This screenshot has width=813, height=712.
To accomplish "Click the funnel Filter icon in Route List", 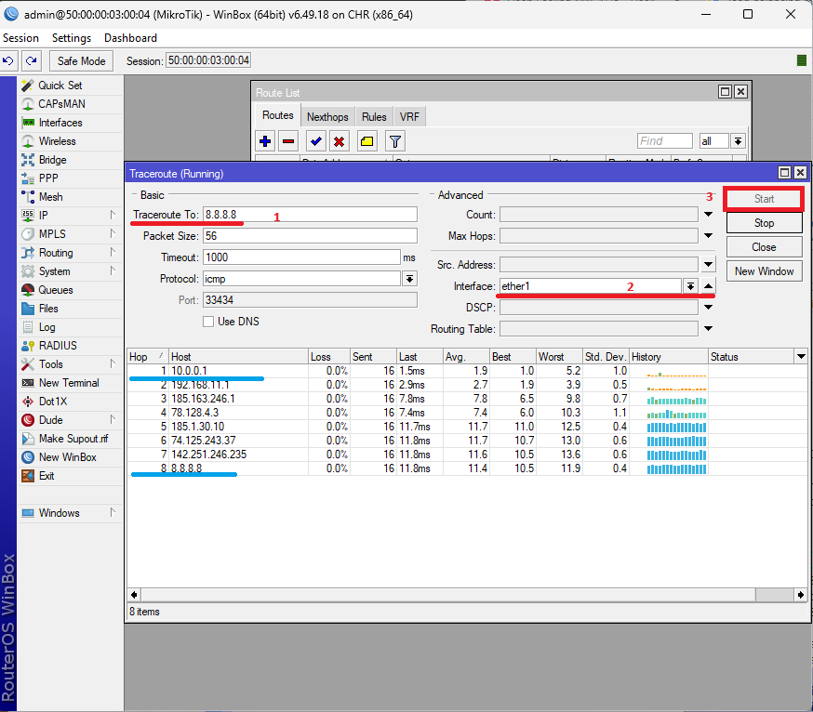I will click(395, 141).
